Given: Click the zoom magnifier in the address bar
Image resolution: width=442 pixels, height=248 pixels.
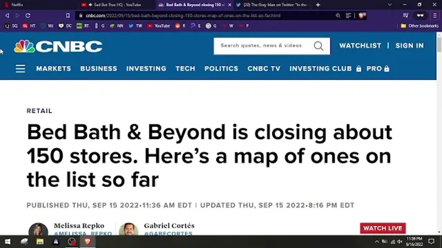Looking at the screenshot, I should (338, 15).
